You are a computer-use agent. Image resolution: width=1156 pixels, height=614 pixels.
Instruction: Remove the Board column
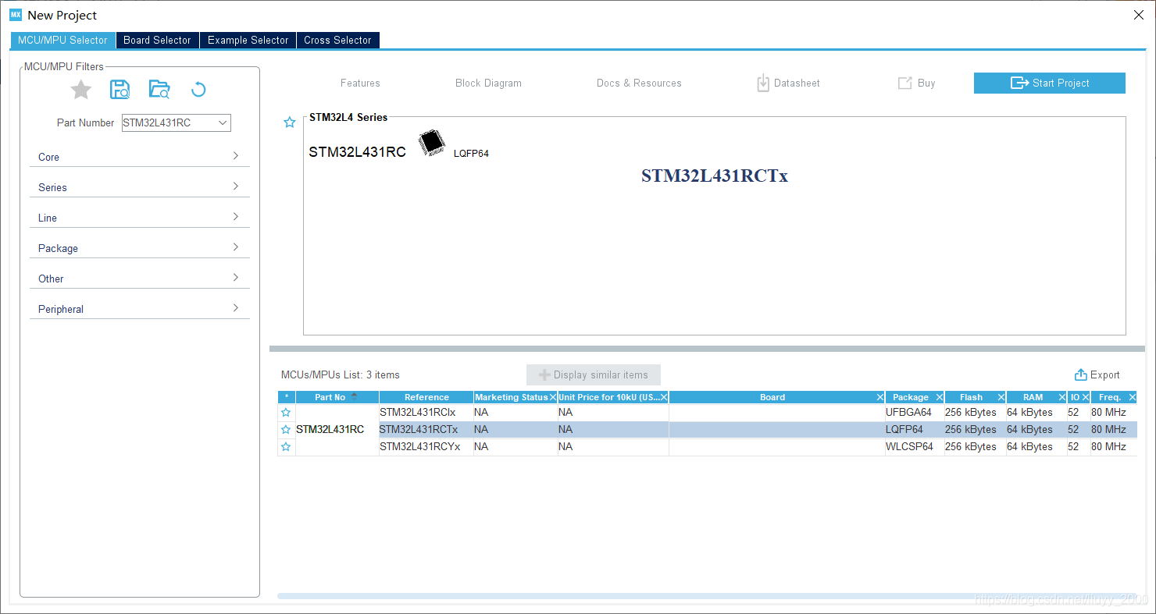point(880,397)
